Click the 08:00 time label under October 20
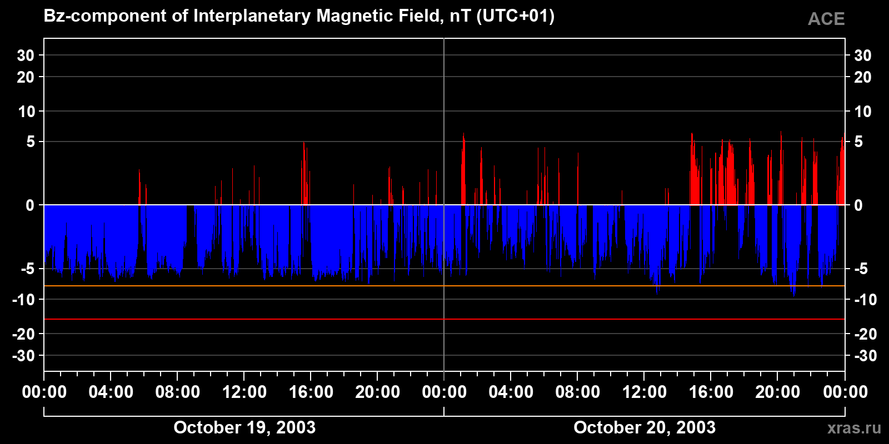The width and height of the screenshot is (889, 444). (578, 392)
